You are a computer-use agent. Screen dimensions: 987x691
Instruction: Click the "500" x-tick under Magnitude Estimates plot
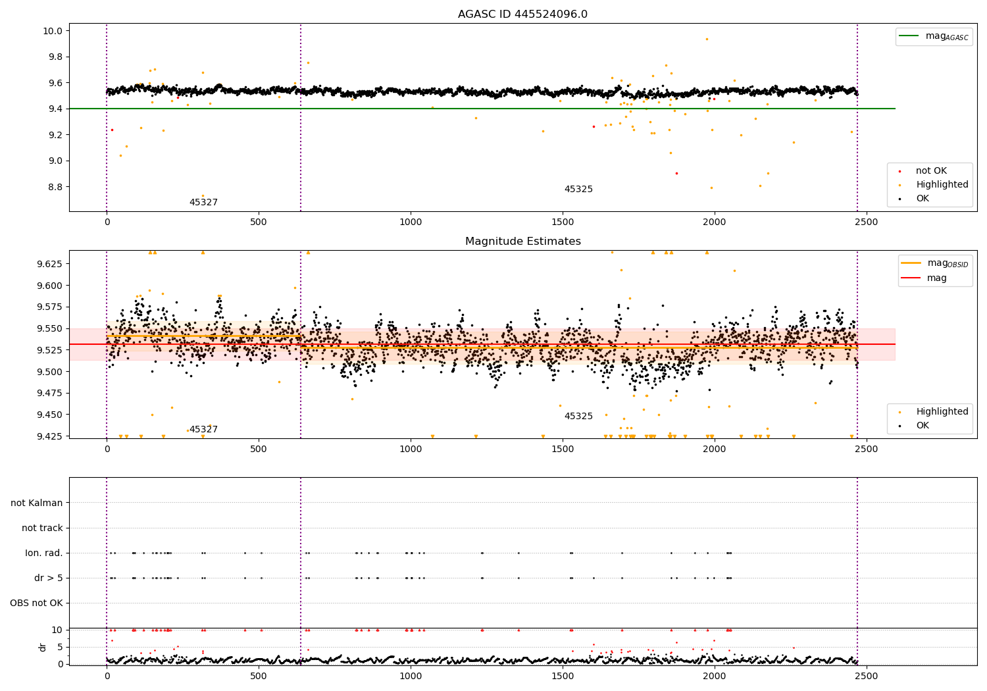(x=259, y=449)
